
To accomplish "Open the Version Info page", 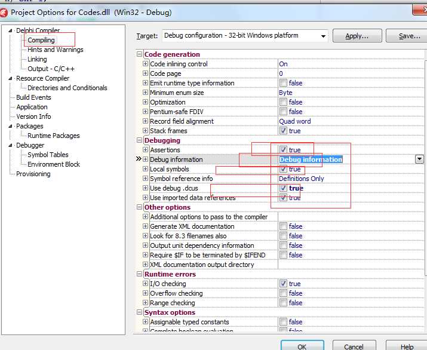I will click(33, 116).
